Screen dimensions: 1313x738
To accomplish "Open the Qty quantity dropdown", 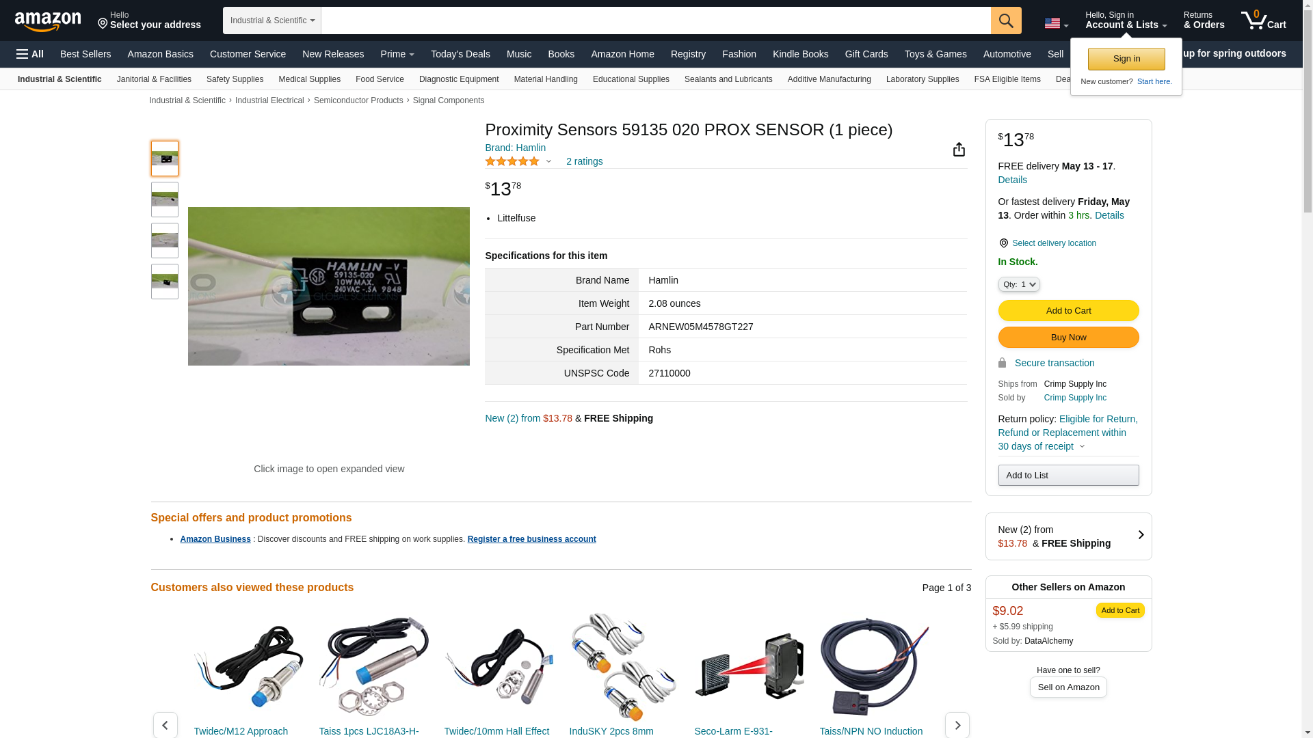I will click(x=1019, y=284).
